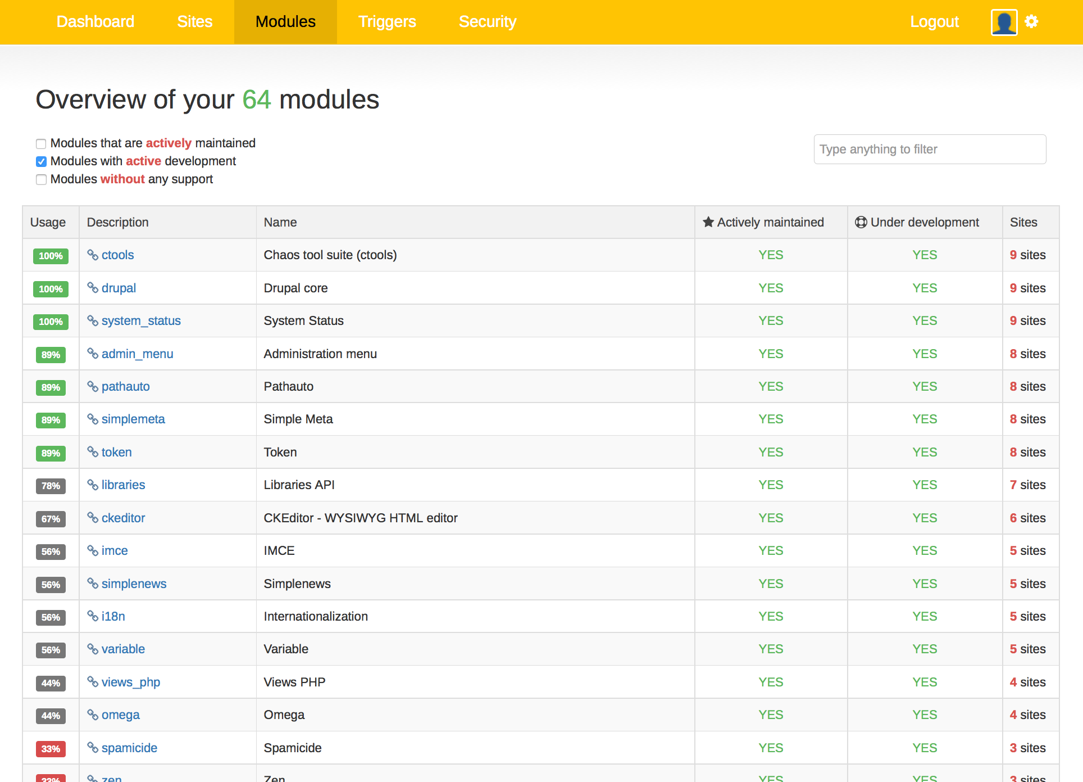Click the 78% usage badge for libraries
The width and height of the screenshot is (1083, 782).
tap(51, 486)
